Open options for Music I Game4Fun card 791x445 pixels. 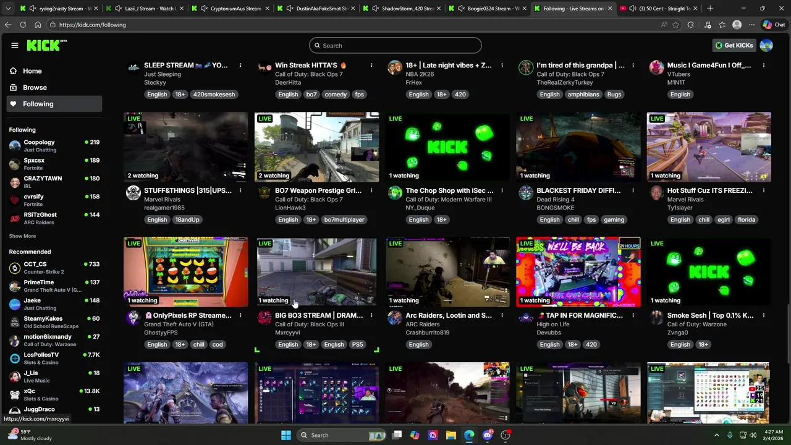(764, 66)
